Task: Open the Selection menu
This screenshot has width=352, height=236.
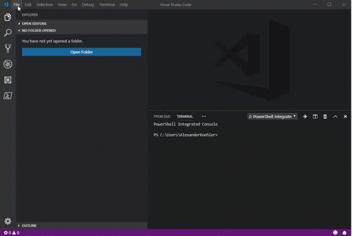Action: [45, 4]
